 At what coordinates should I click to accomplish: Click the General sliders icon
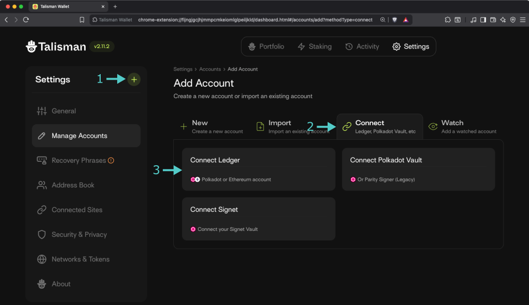pyautogui.click(x=42, y=111)
